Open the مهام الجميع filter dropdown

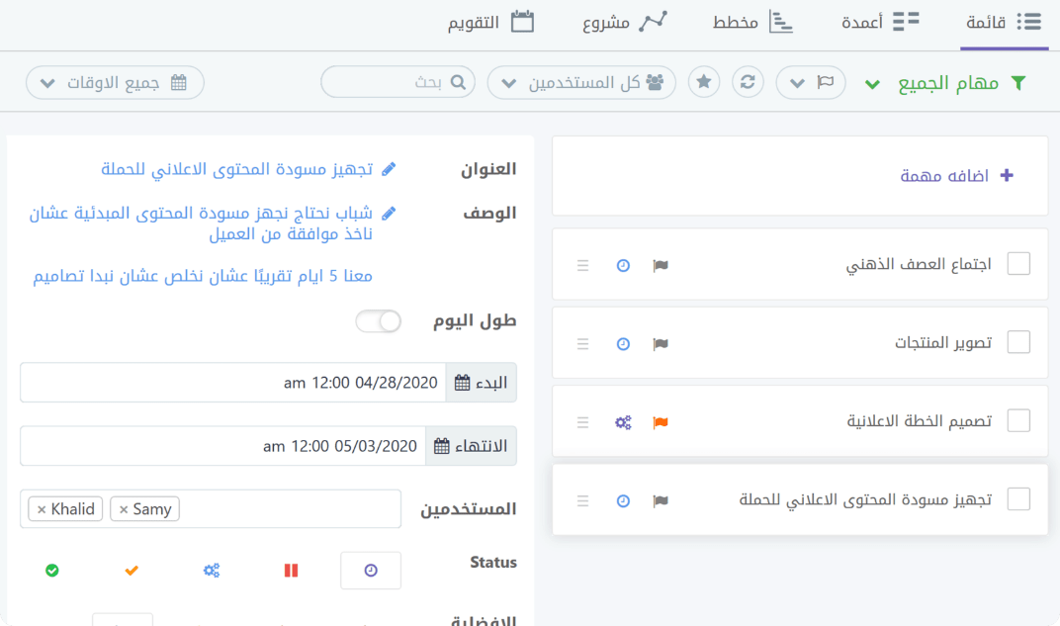click(x=945, y=83)
